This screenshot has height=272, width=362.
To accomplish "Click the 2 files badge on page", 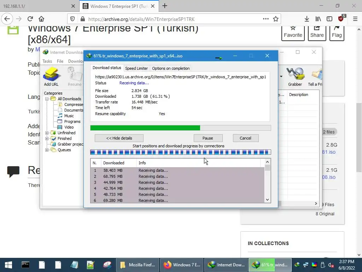I will click(x=329, y=132).
